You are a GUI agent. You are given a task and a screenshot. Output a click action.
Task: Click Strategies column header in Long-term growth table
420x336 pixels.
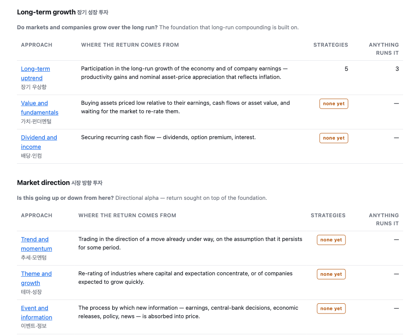(331, 45)
